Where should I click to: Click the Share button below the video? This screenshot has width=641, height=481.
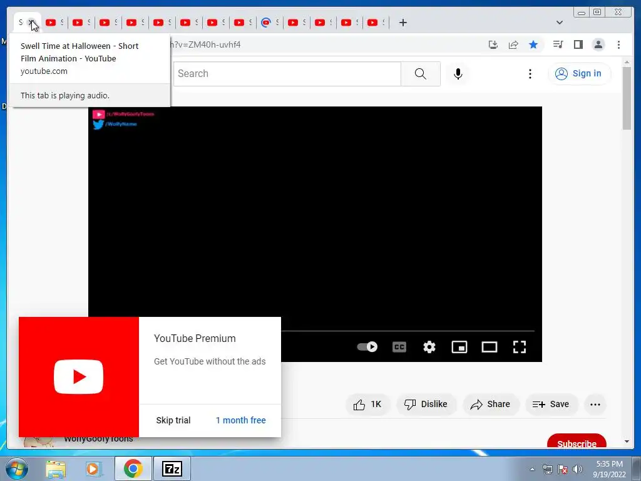(491, 405)
